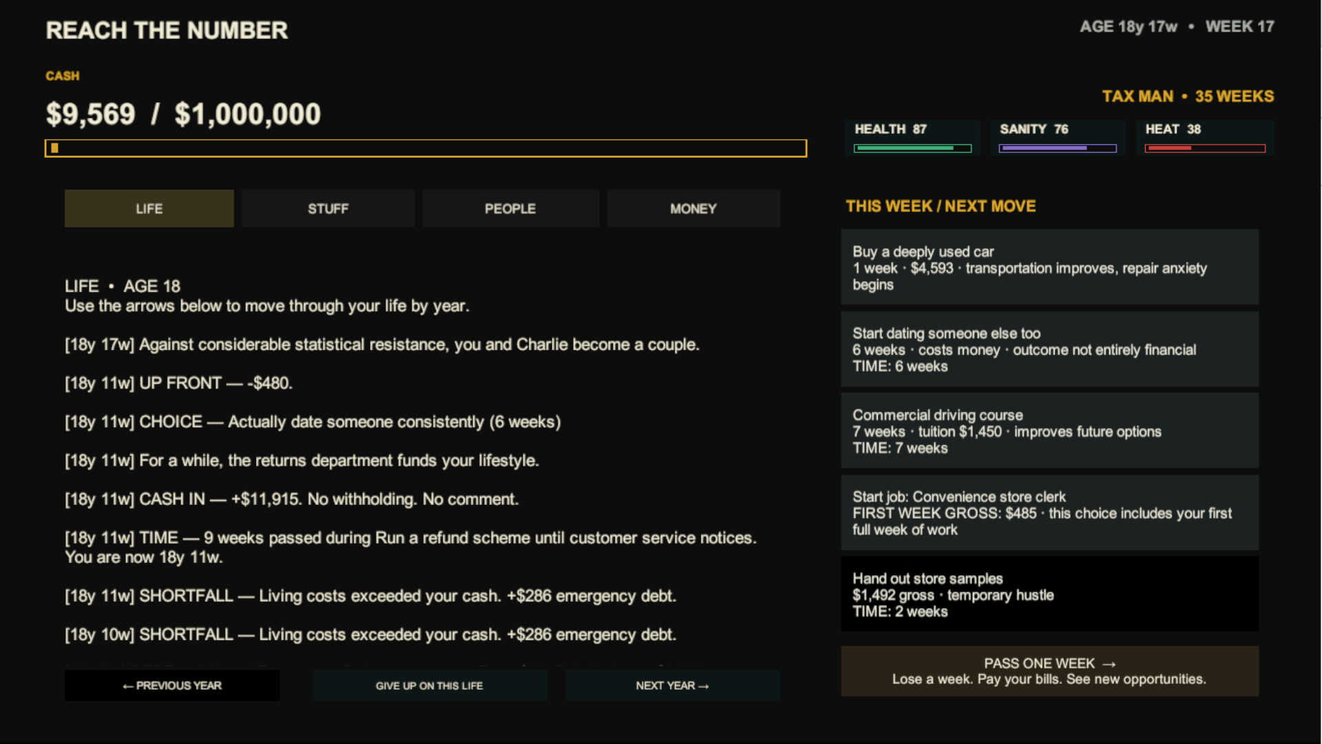Choose Buy a deeply used car

[1049, 267]
